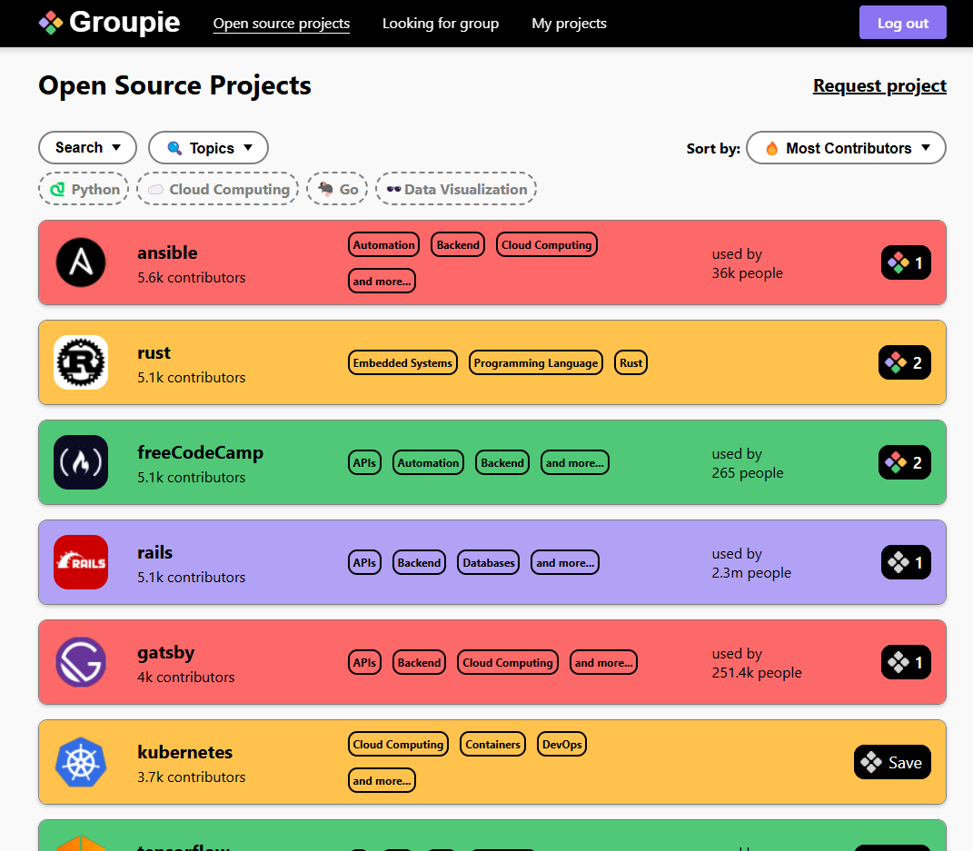Screen dimensions: 973x851
Task: Open the Topics filter dropdown
Action: 209,148
